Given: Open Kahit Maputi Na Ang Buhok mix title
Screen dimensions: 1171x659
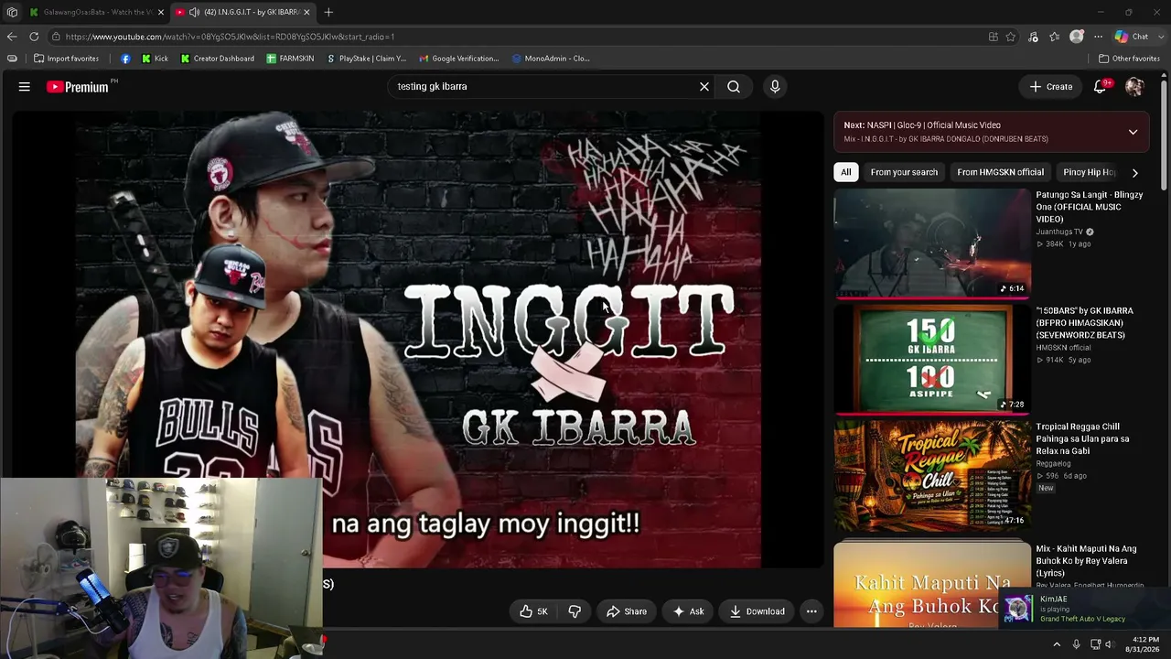Looking at the screenshot, I should [x=1086, y=561].
